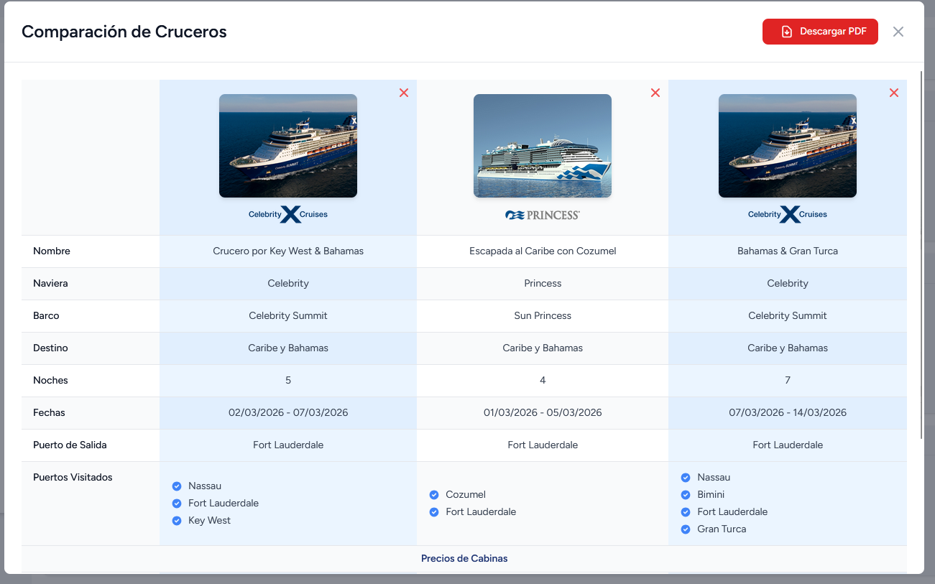Image resolution: width=935 pixels, height=584 pixels.
Task: Click the checkmark beside Nassau in first column
Action: [176, 486]
